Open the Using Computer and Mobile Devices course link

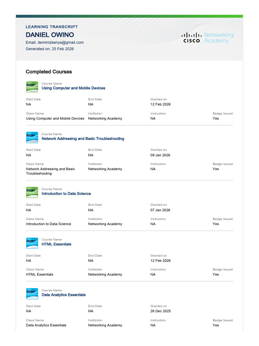(73, 88)
